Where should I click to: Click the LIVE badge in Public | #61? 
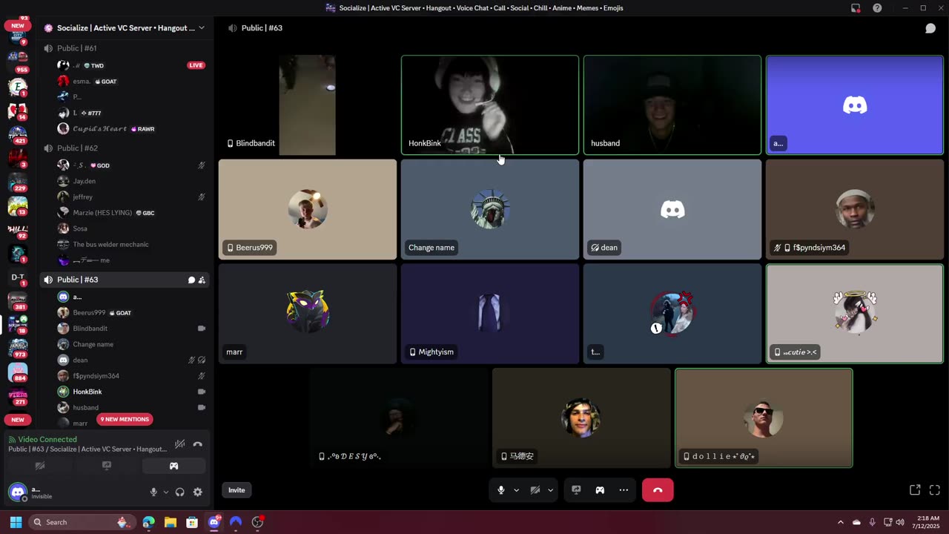point(196,65)
